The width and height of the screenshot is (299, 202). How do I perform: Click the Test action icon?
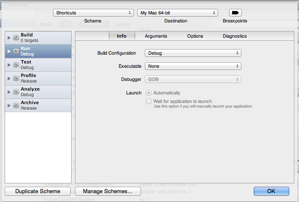click(x=16, y=65)
